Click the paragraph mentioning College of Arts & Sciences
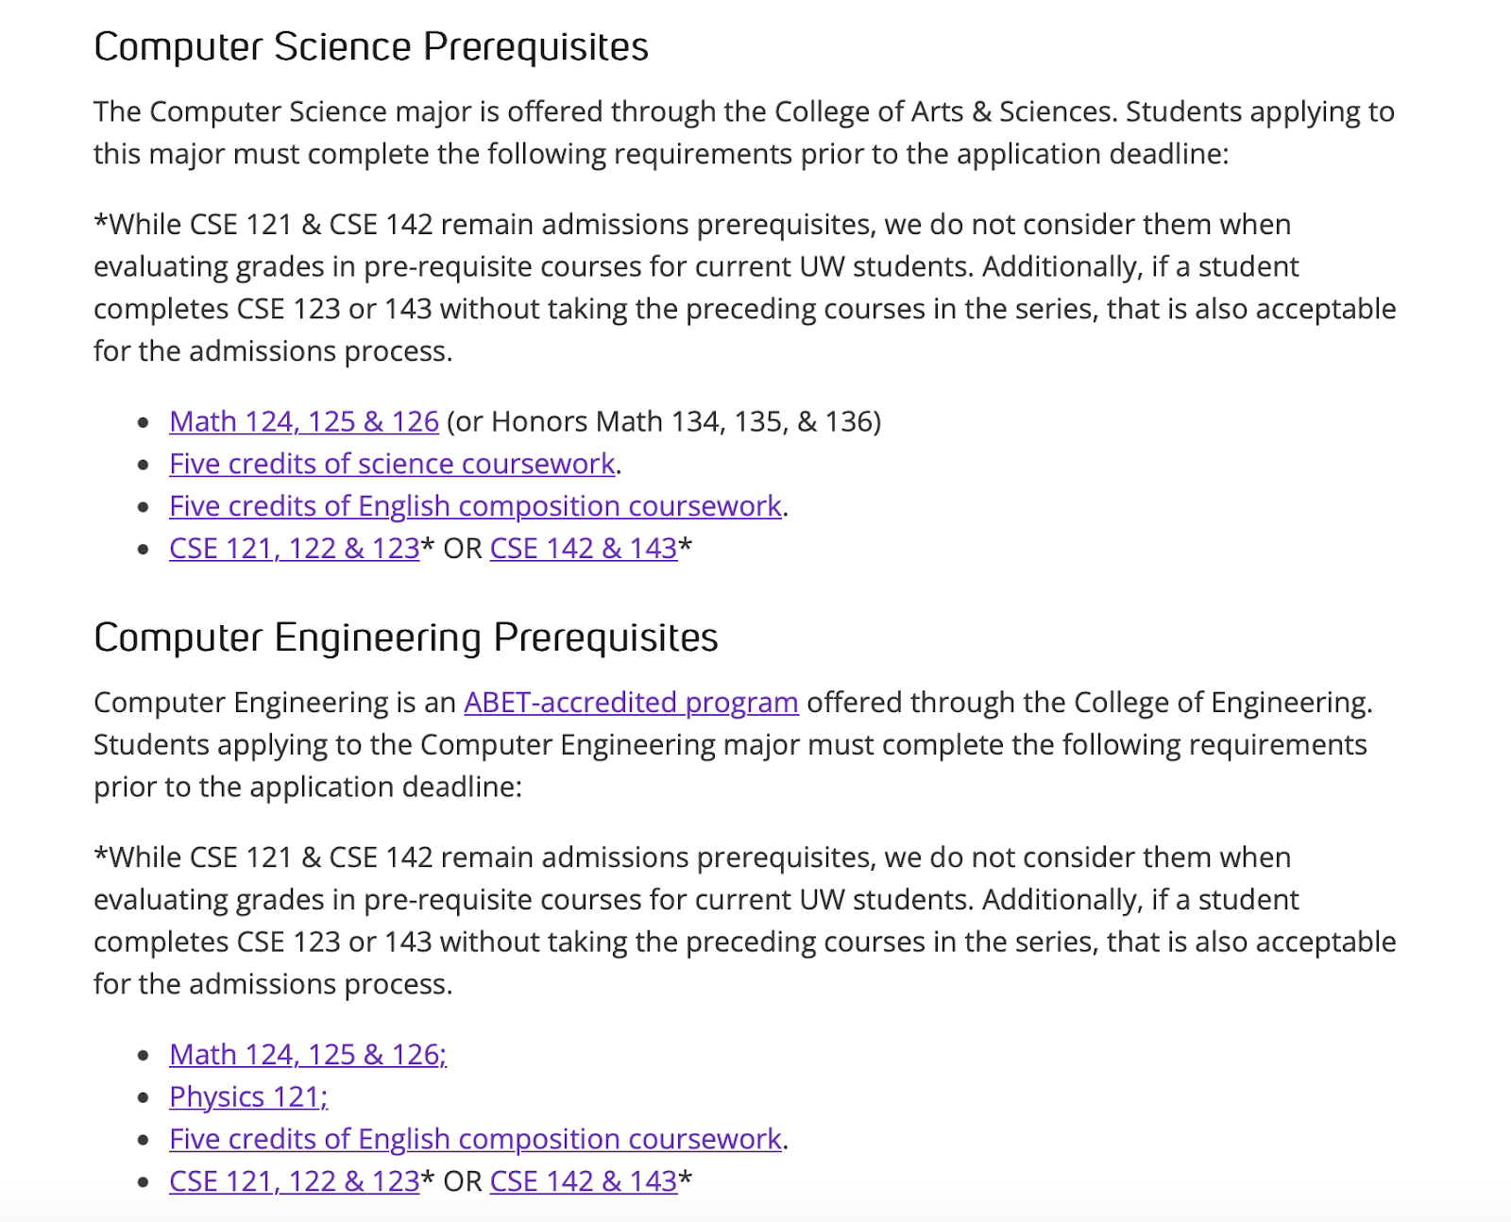 [744, 132]
